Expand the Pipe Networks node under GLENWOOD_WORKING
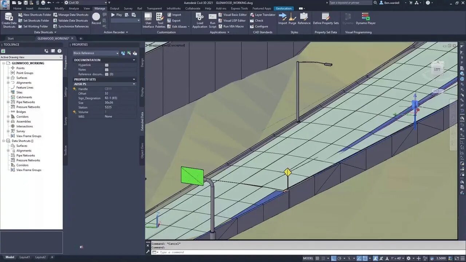 8,102
